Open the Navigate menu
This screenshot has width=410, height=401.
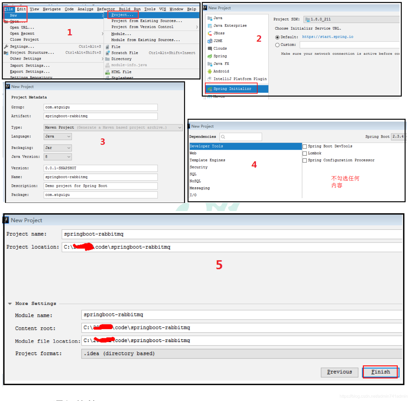52,9
